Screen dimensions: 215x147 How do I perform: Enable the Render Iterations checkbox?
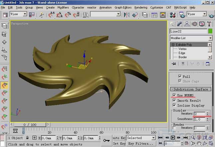pos(174,128)
